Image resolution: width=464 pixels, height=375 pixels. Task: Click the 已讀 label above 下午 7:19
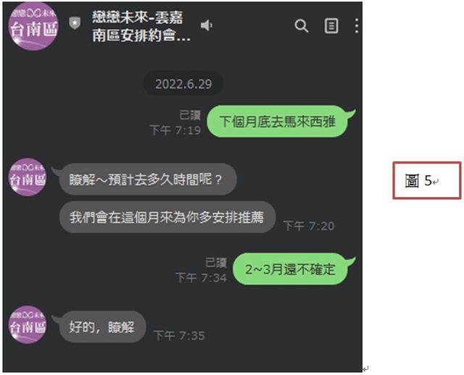(x=190, y=115)
